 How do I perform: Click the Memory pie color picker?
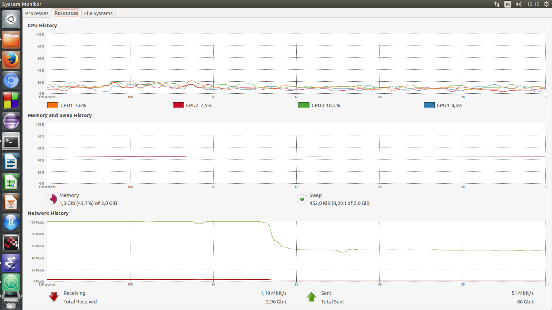[52, 199]
